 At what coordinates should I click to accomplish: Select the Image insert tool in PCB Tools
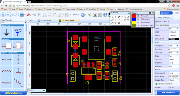click(x=119, y=23)
